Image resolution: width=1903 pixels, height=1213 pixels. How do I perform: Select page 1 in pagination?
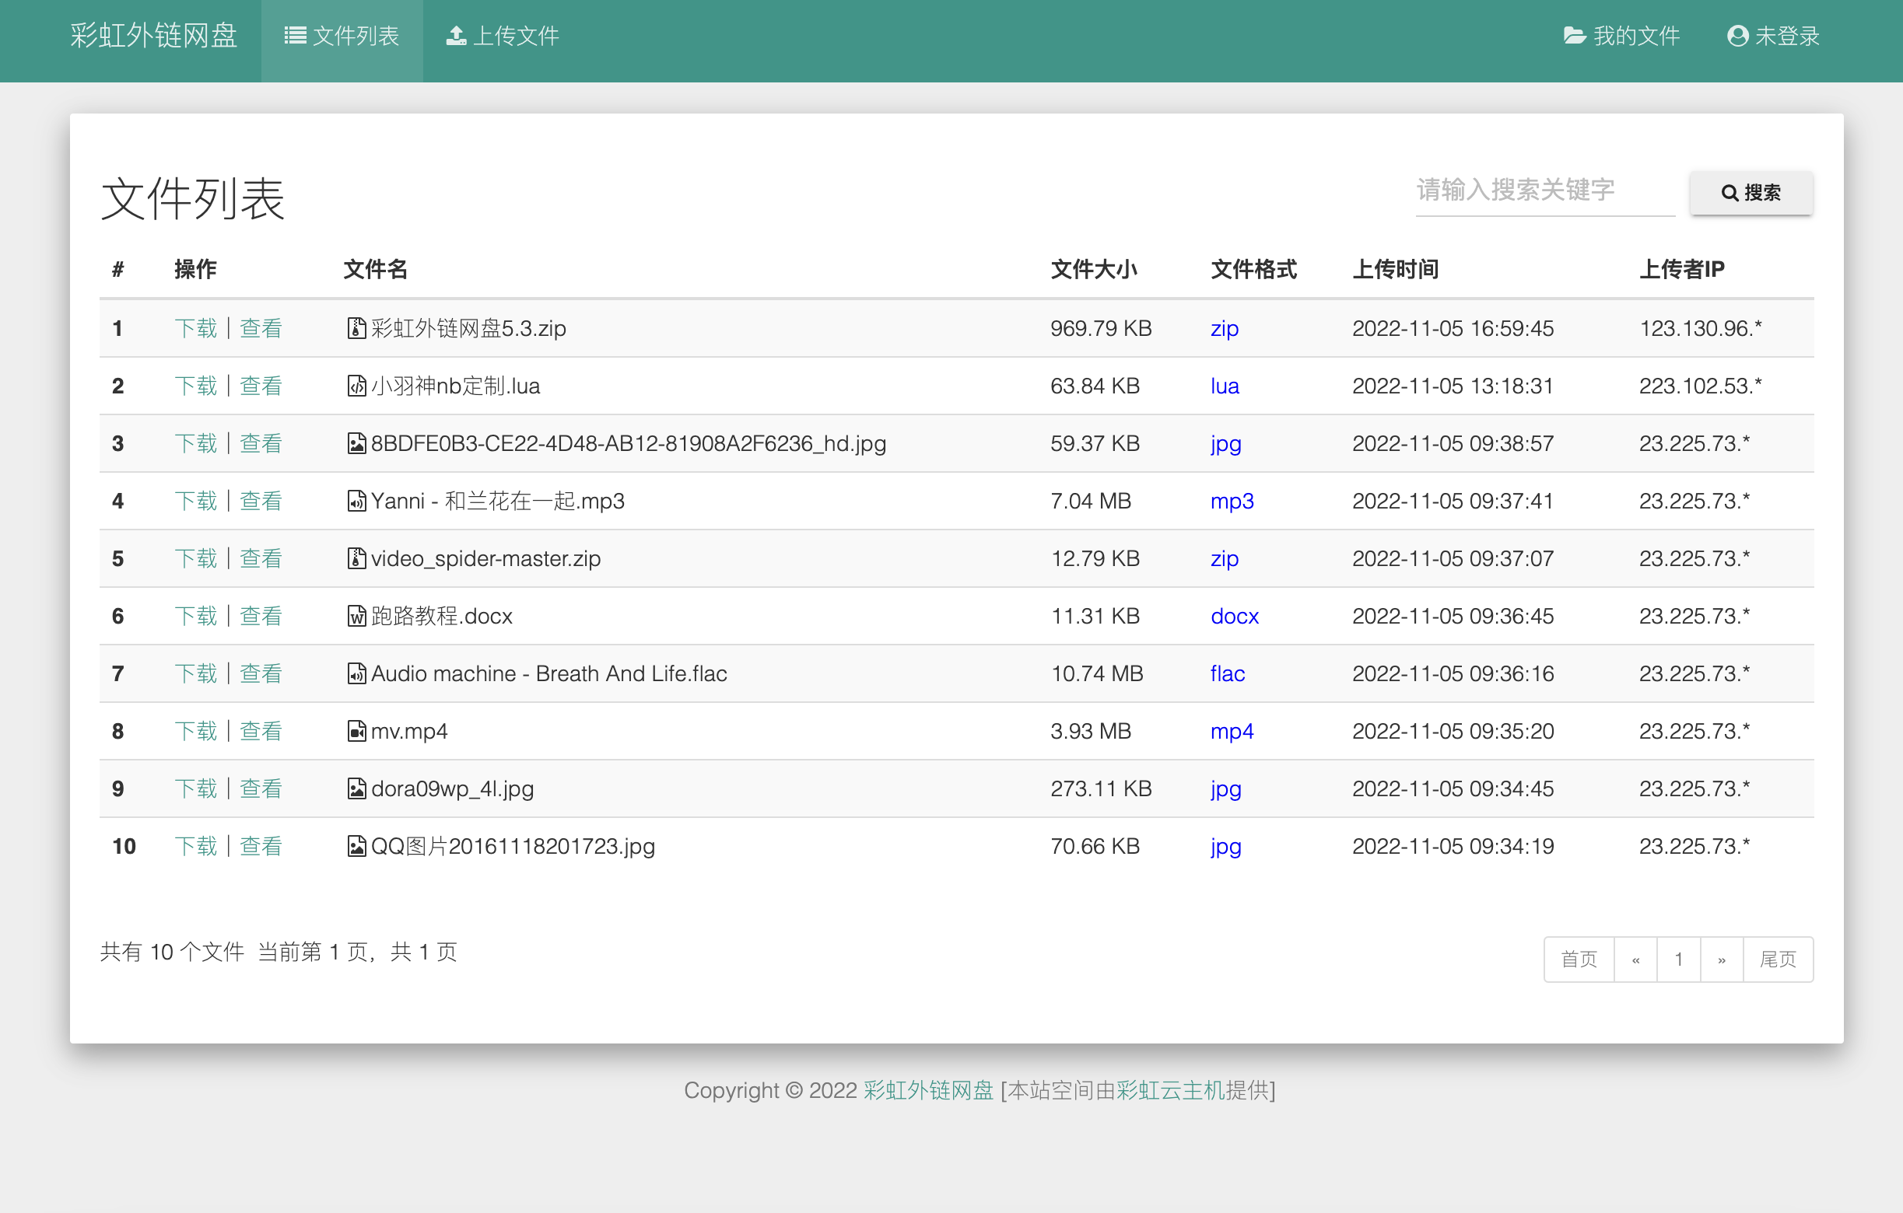click(x=1679, y=959)
